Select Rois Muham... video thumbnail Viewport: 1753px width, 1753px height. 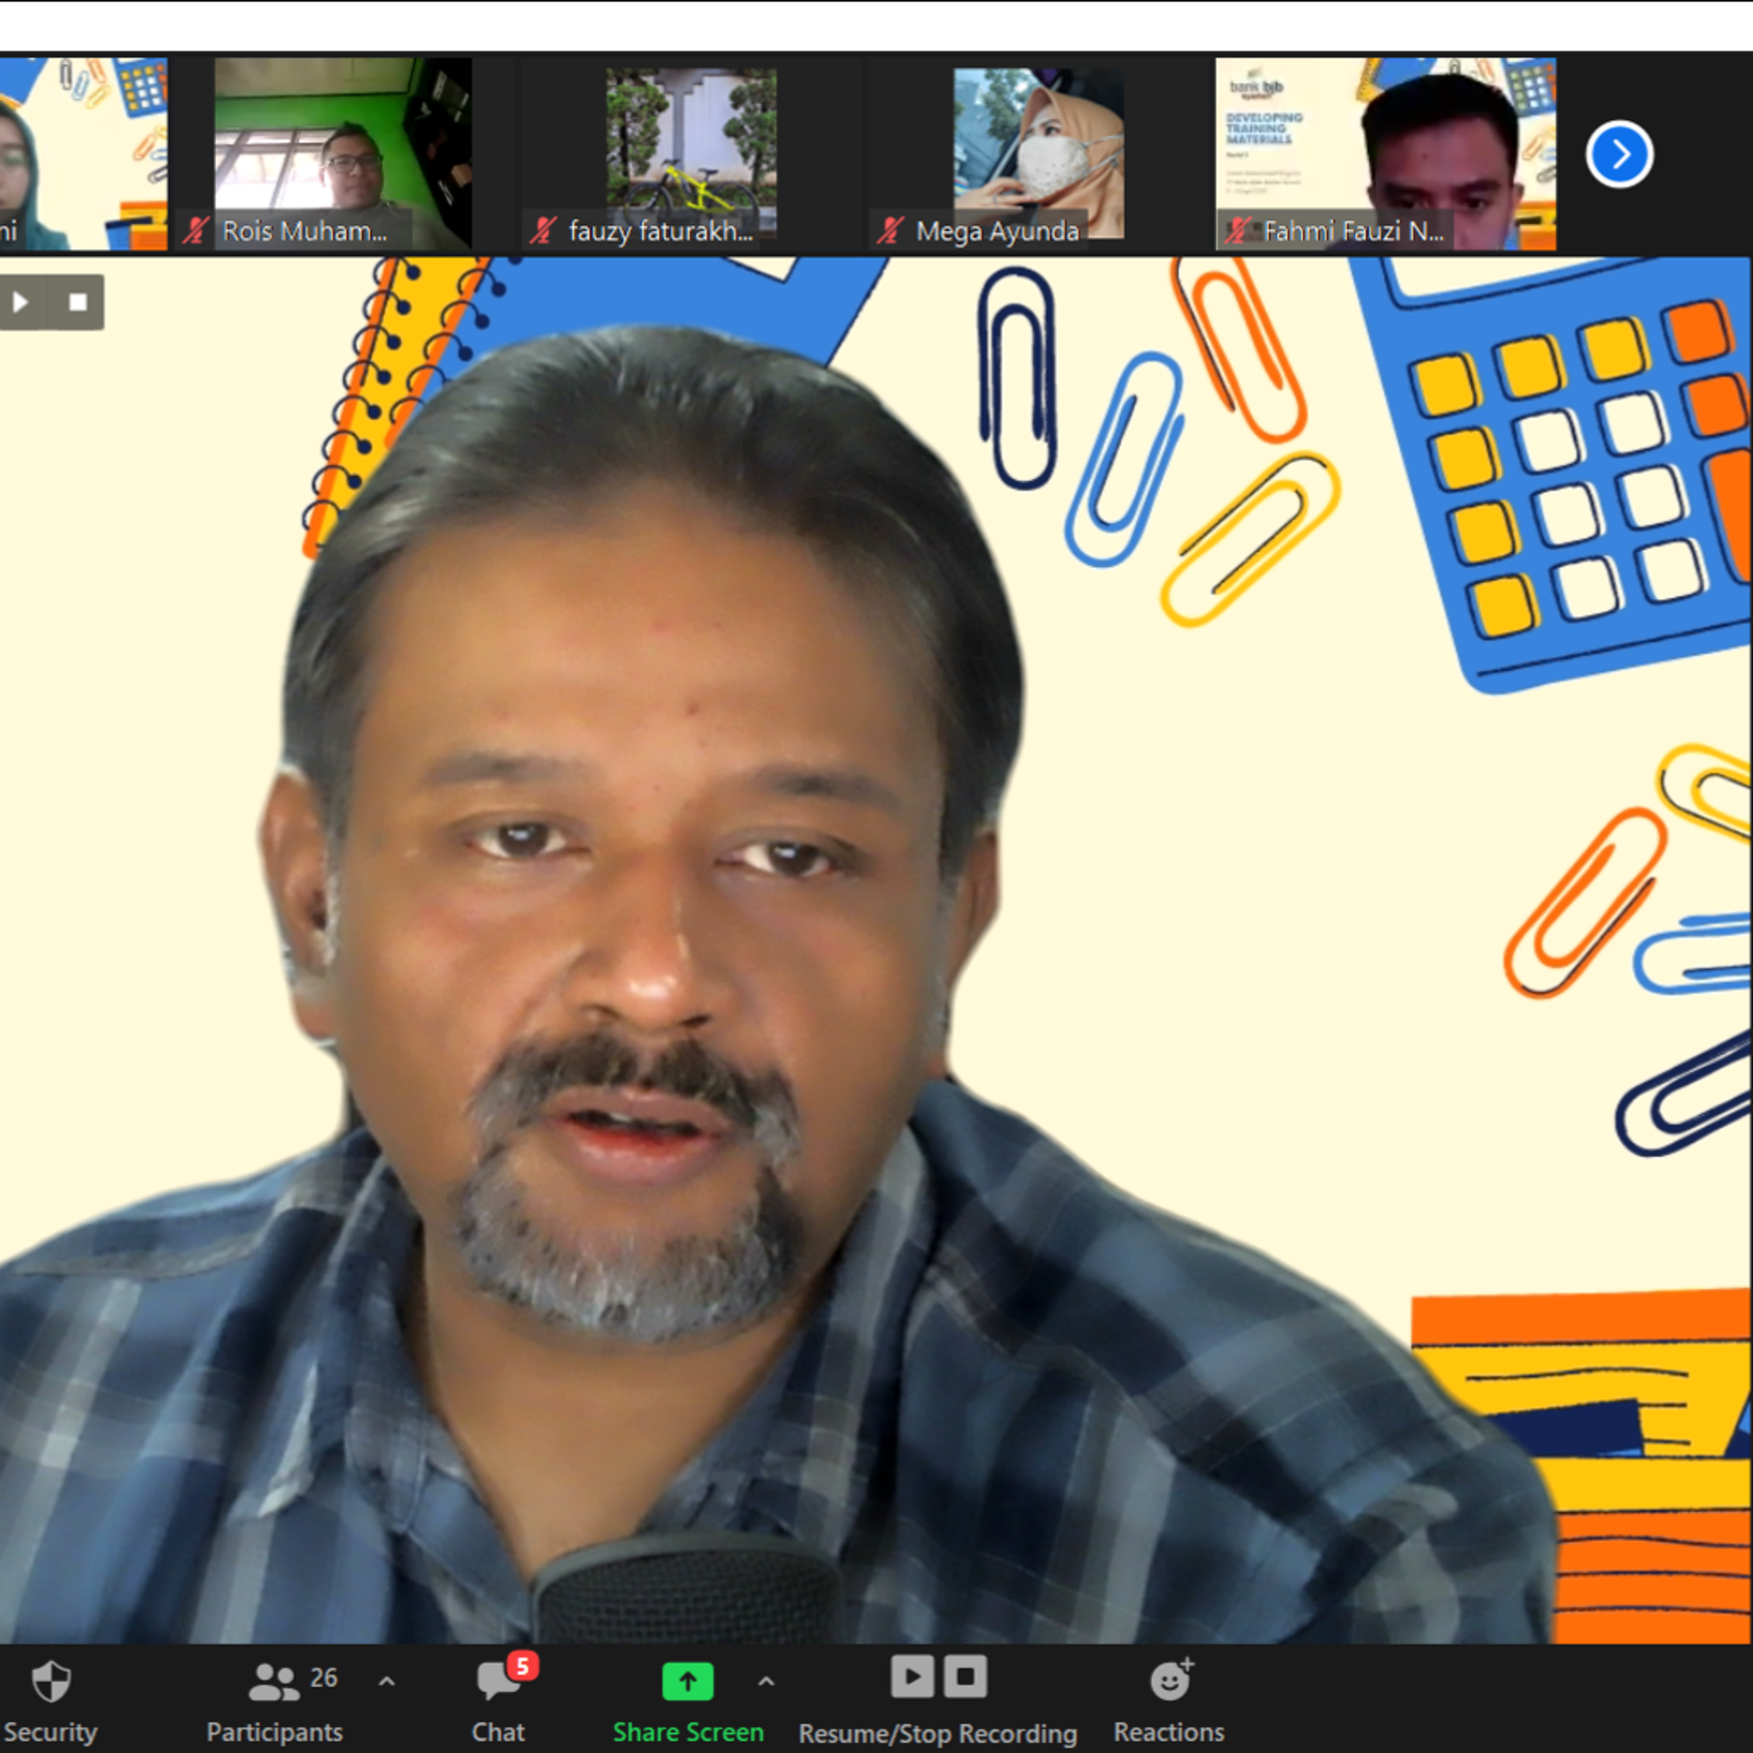(x=343, y=153)
